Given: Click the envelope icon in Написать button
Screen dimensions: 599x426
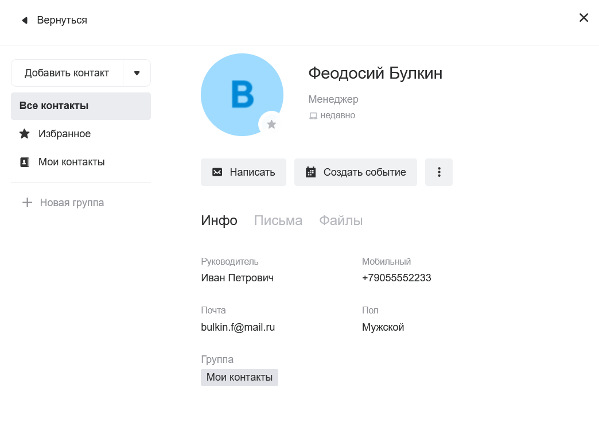Looking at the screenshot, I should pos(217,172).
